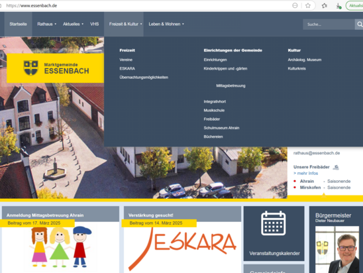
Task: Open Archäolog. Museum menu entry
Action: click(305, 60)
